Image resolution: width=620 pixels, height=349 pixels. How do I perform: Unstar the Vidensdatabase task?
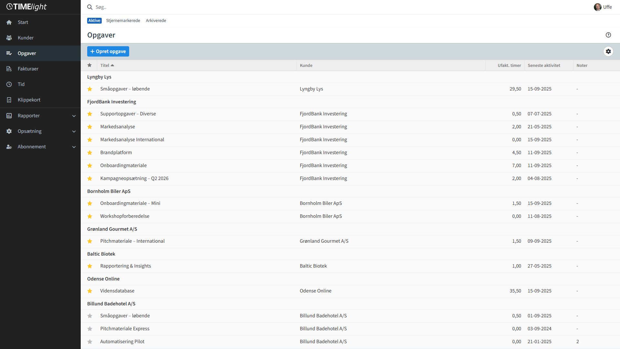(x=90, y=291)
